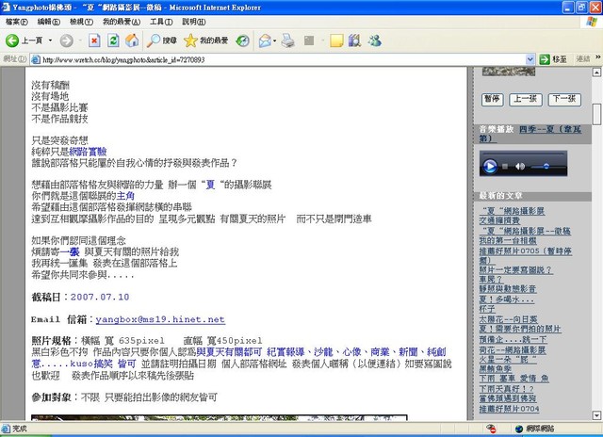Click the scrollbar down arrow

coord(596,415)
